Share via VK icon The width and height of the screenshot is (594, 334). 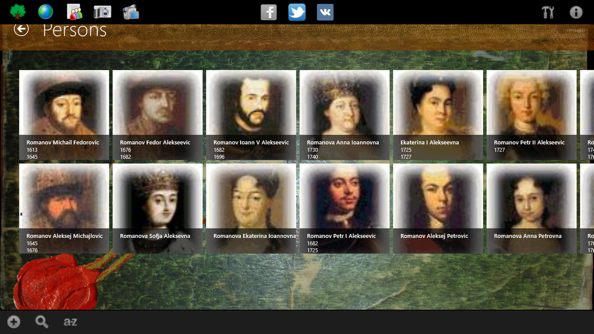point(325,12)
